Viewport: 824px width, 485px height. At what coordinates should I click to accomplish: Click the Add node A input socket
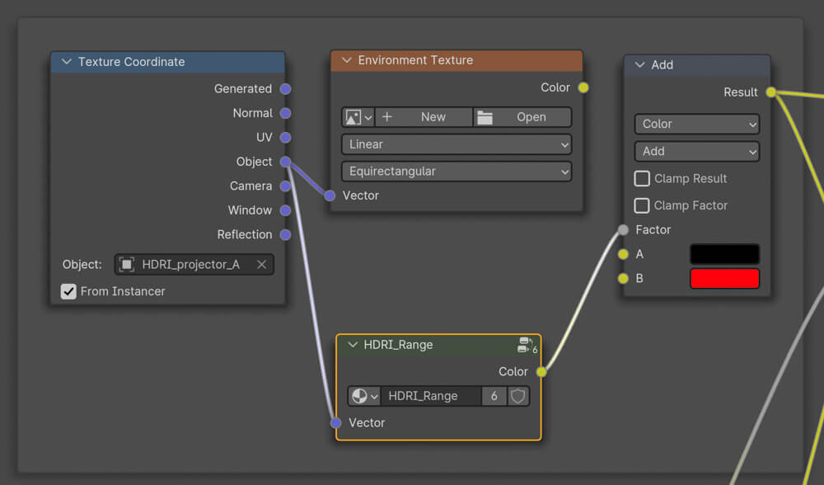coord(623,254)
